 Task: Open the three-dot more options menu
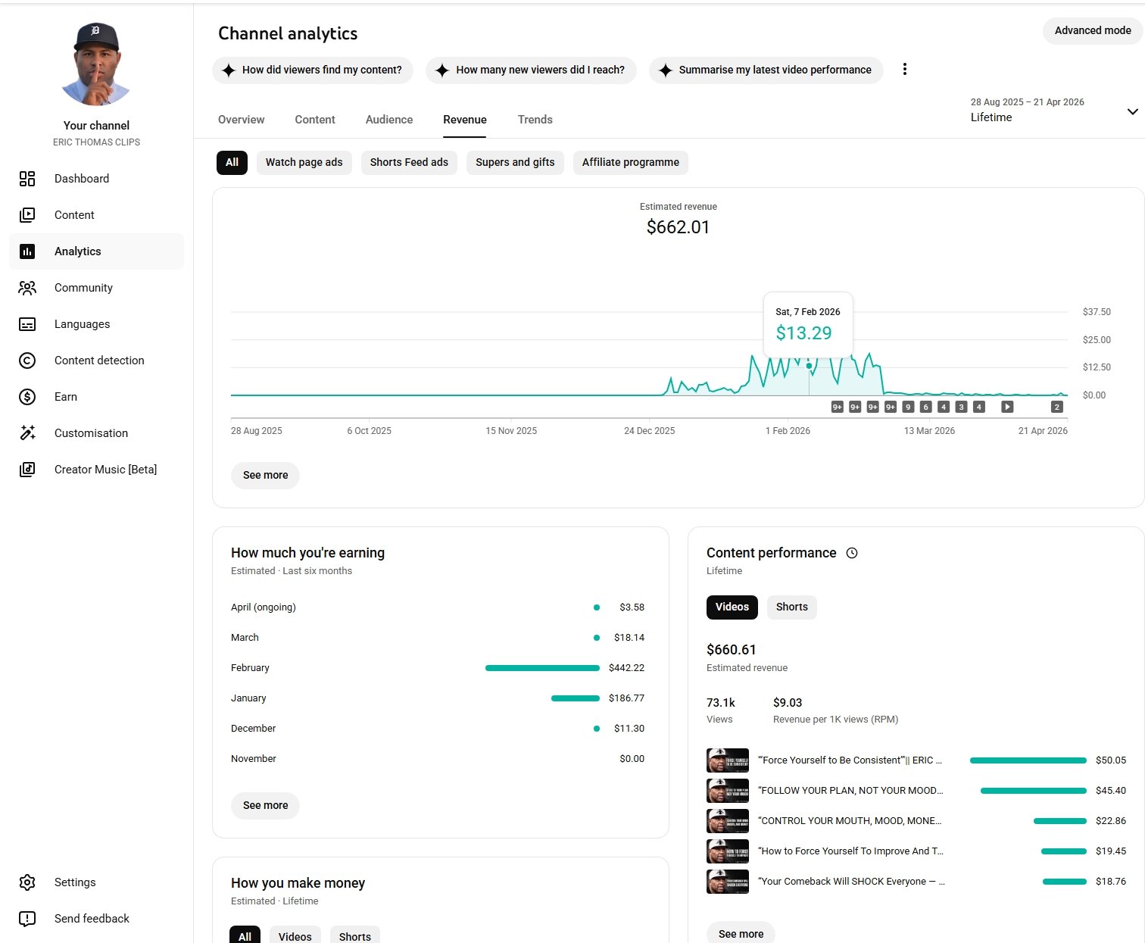[x=904, y=70]
